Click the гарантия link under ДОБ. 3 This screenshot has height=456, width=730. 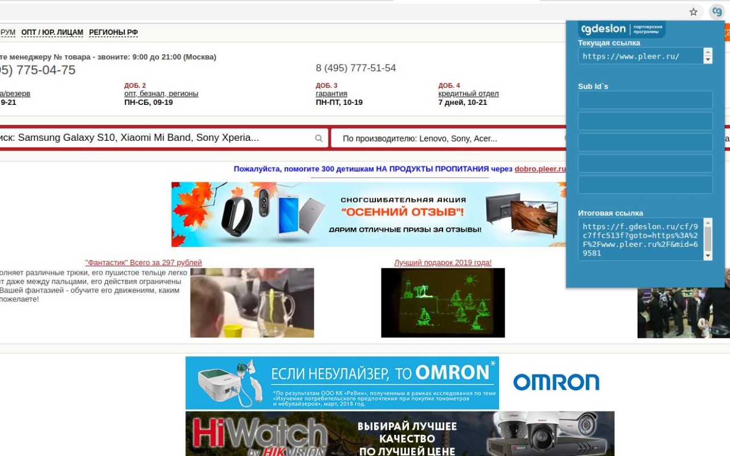point(331,93)
